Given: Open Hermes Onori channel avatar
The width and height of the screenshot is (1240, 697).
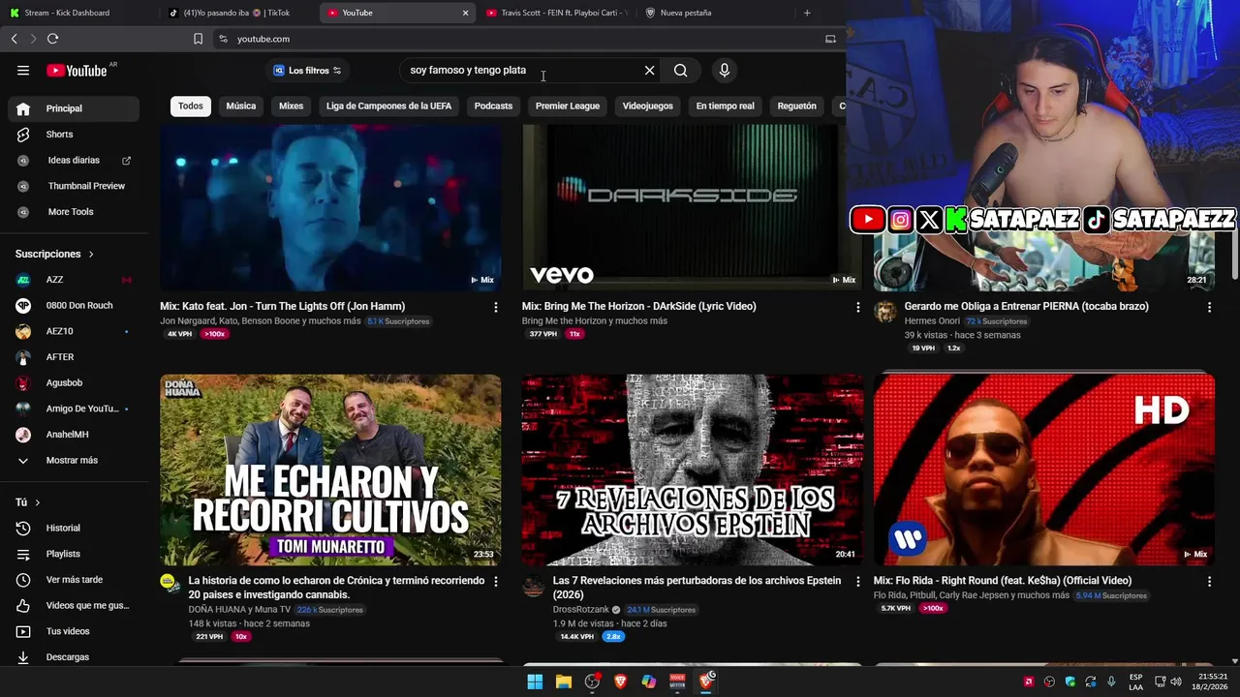Looking at the screenshot, I should coord(884,312).
